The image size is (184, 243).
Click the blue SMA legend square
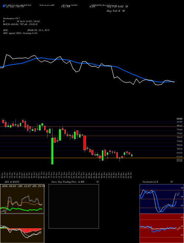coord(4,6)
